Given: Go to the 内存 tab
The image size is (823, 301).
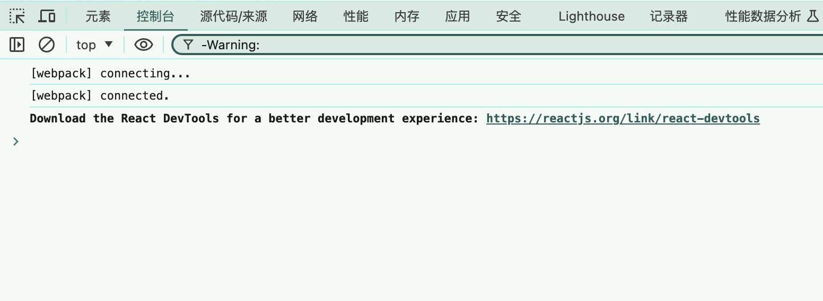Looking at the screenshot, I should (407, 16).
